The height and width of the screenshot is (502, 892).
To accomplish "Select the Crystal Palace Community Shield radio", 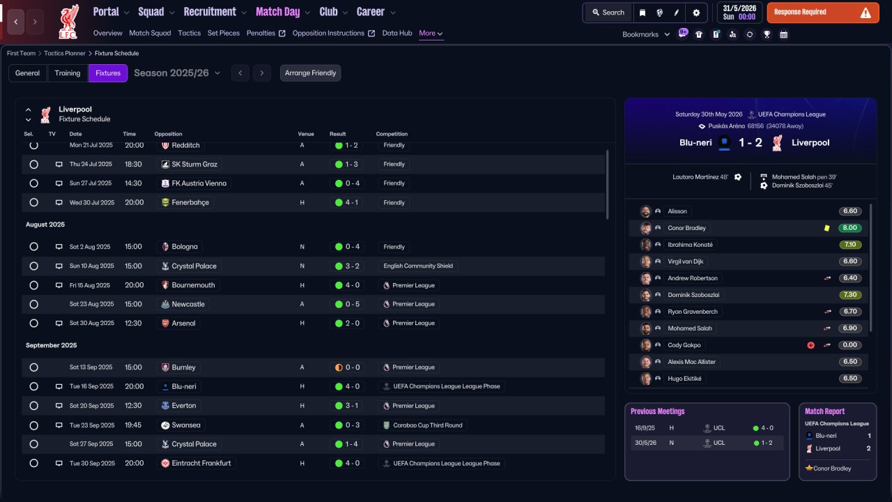I will tap(33, 266).
